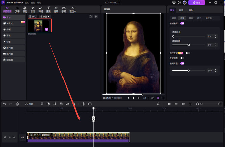The image size is (225, 147).
Task: Open the 音訊 audio tab
Action: coord(33,9)
